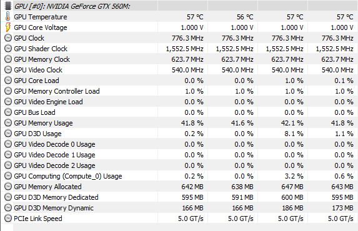This screenshot has width=358, height=231.
Task: Click the thermometer icon beside GPU Temperature
Action: [x=8, y=17]
